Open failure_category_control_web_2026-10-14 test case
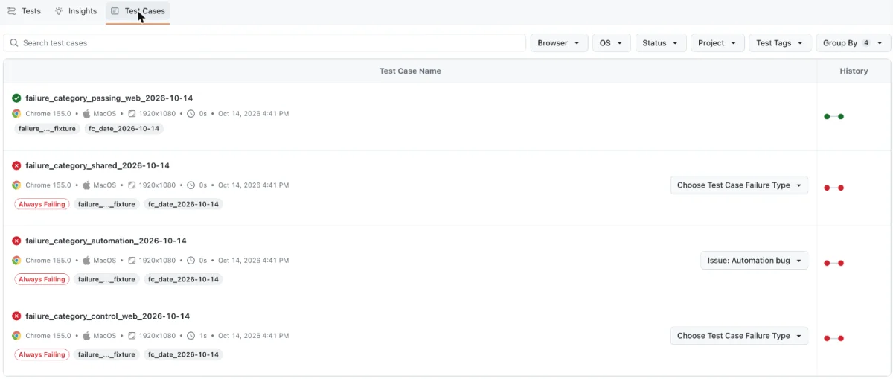The height and width of the screenshot is (379, 893). click(108, 316)
